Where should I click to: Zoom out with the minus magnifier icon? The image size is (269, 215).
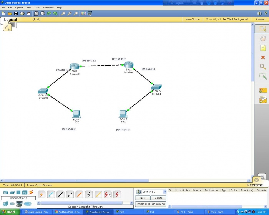(76, 13)
